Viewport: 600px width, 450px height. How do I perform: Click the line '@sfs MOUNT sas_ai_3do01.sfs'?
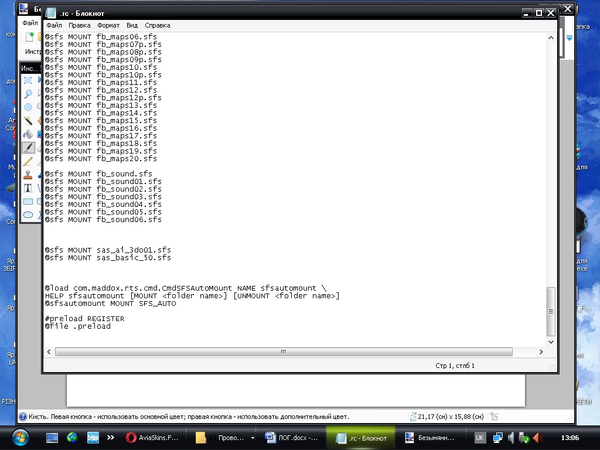108,250
